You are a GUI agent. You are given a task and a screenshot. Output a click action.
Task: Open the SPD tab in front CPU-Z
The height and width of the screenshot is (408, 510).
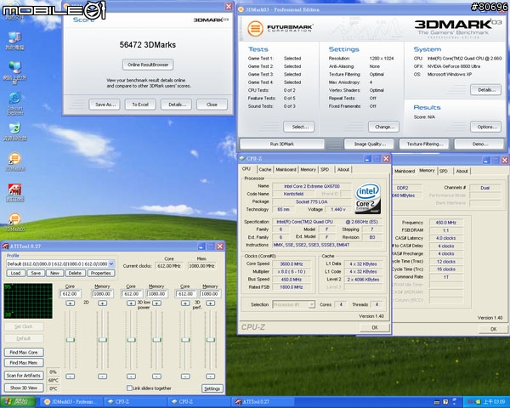pos(325,169)
